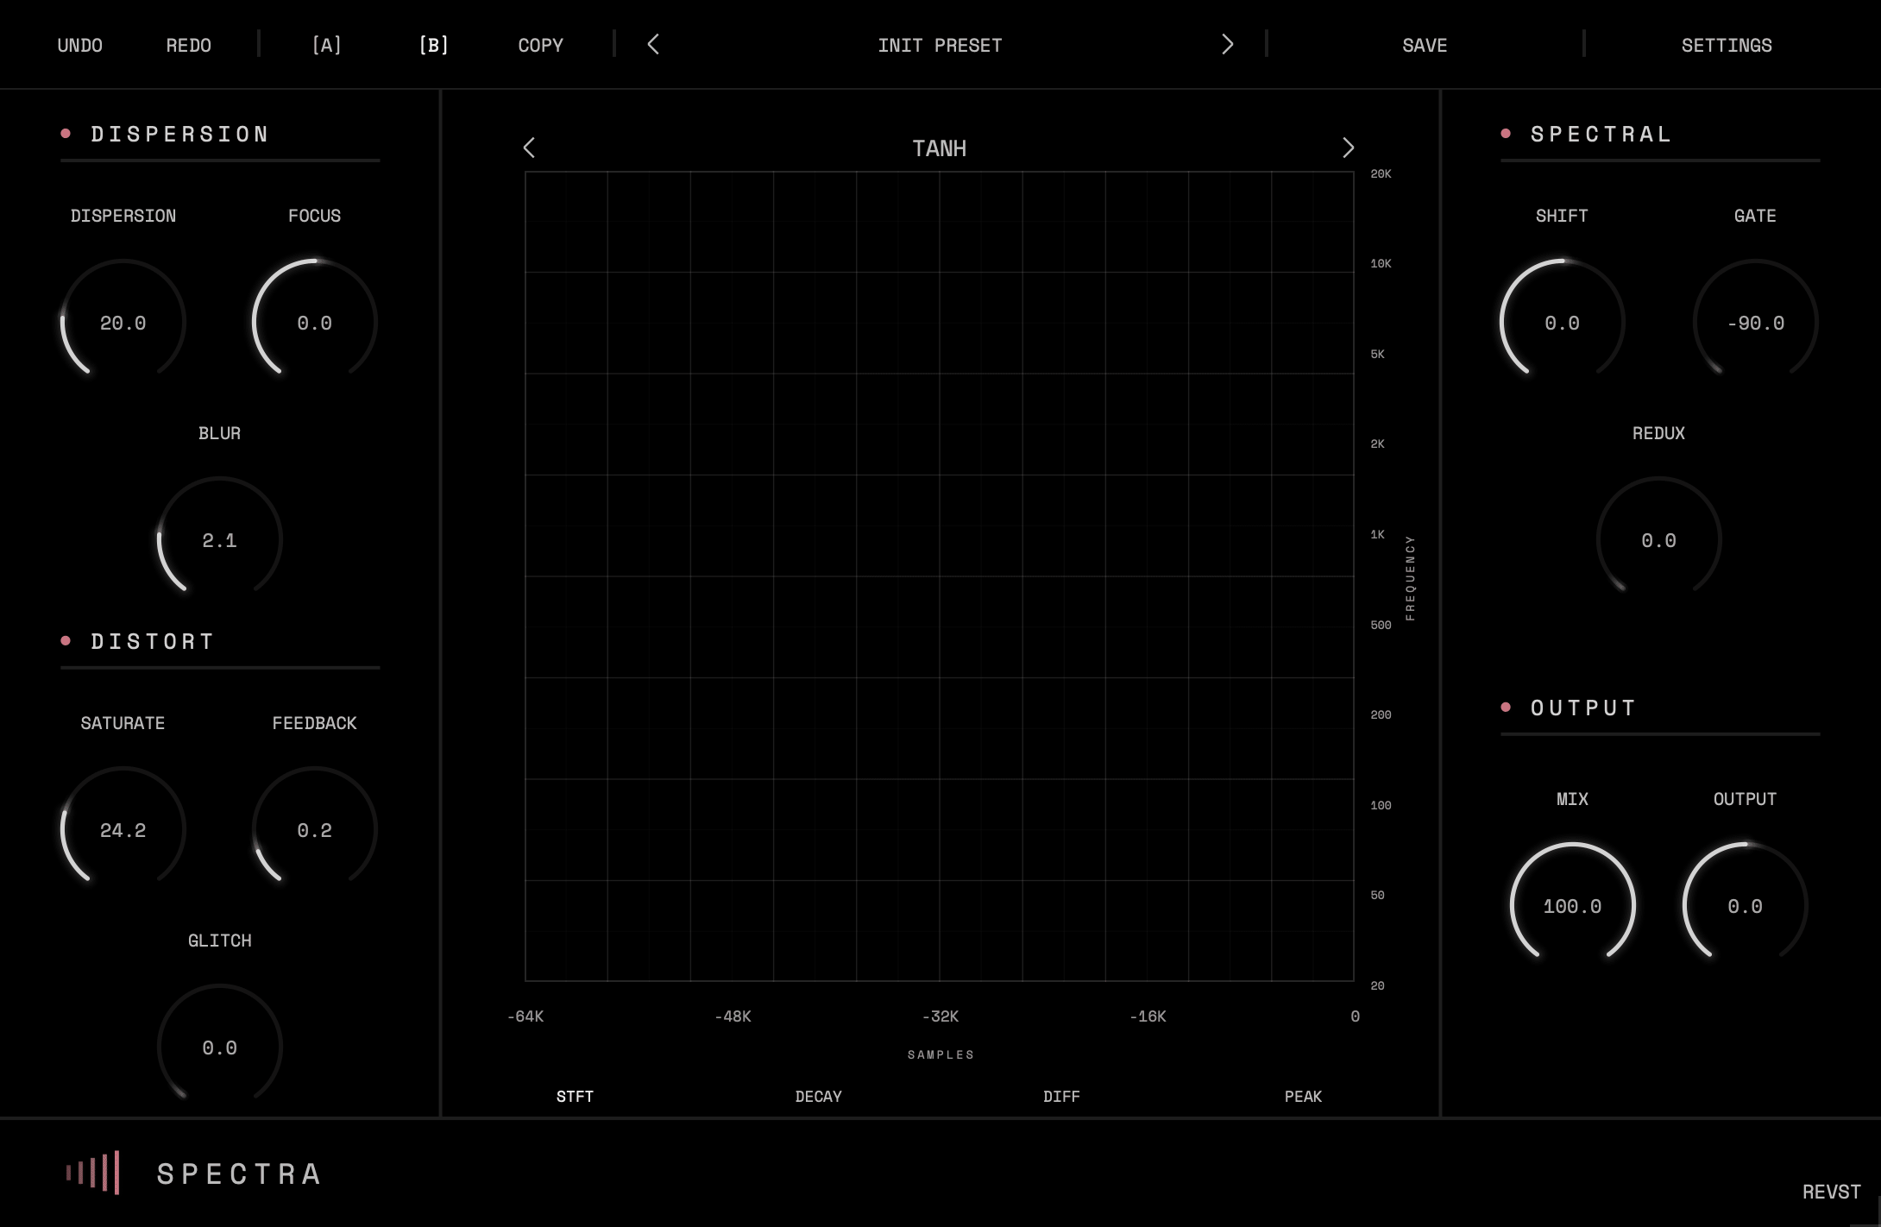Switch to the DECAY view tab

click(818, 1096)
